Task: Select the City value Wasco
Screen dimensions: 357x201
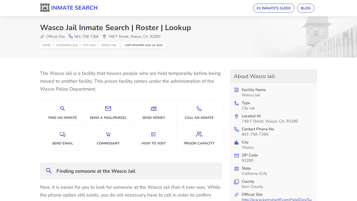Action: (x=248, y=147)
